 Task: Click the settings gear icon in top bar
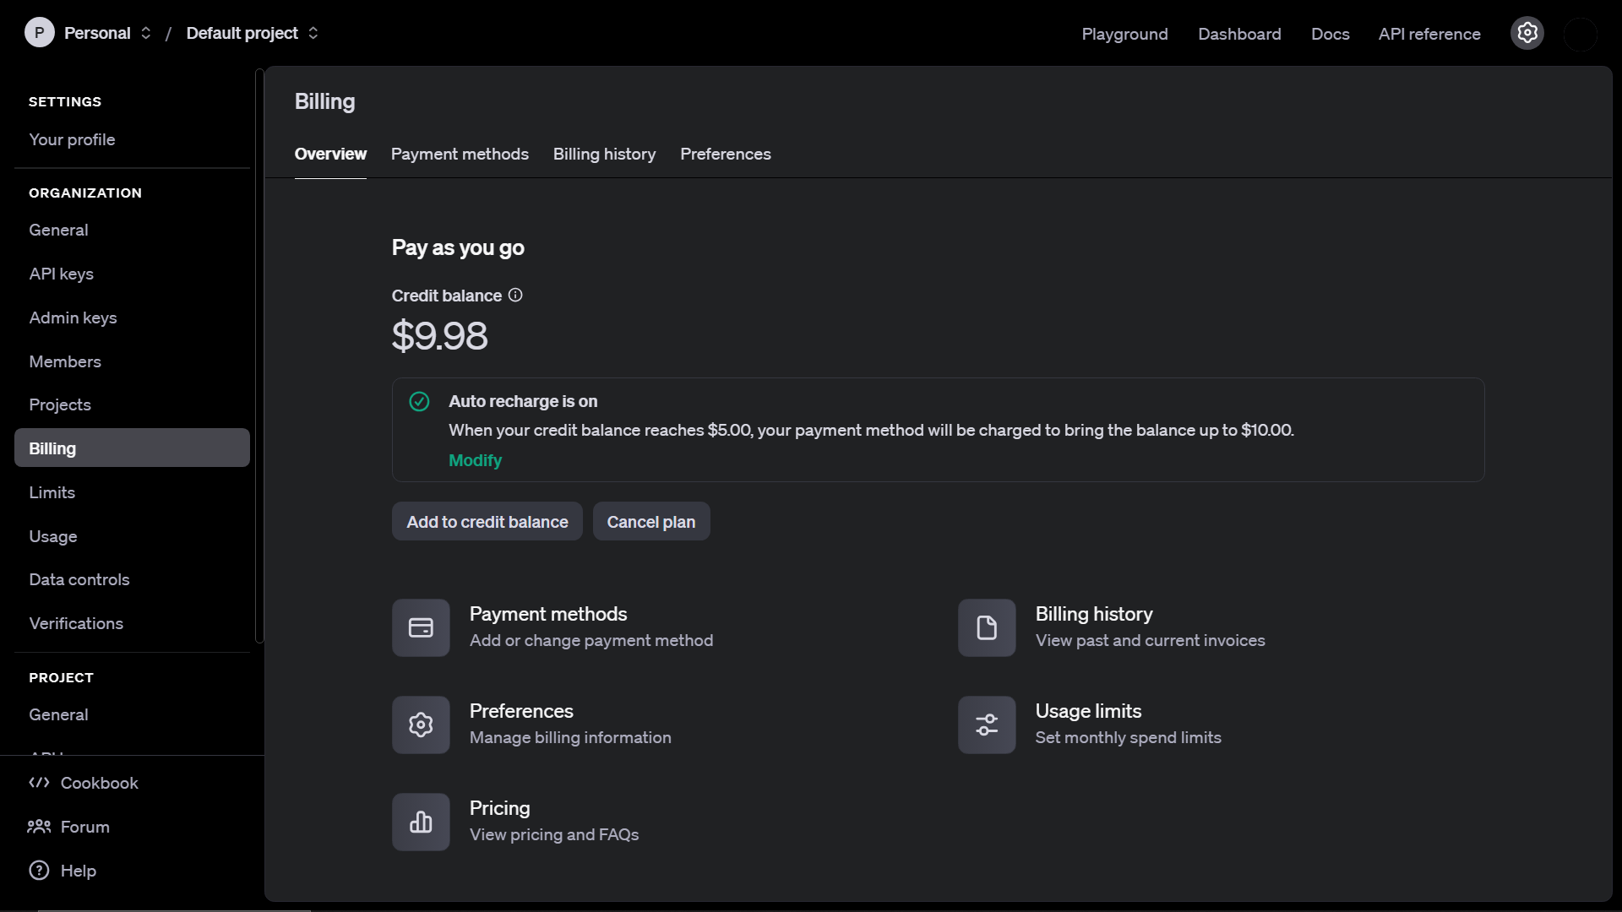1527,33
